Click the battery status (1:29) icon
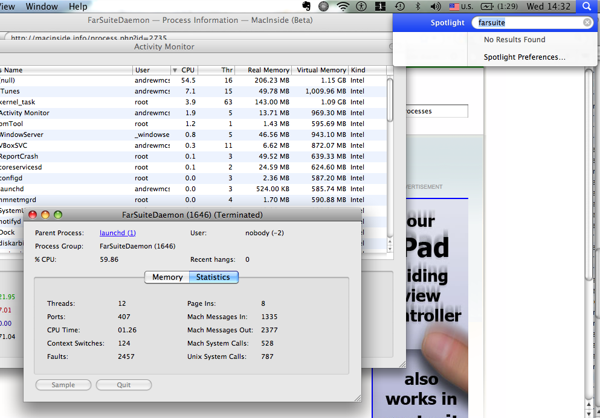 (x=499, y=7)
